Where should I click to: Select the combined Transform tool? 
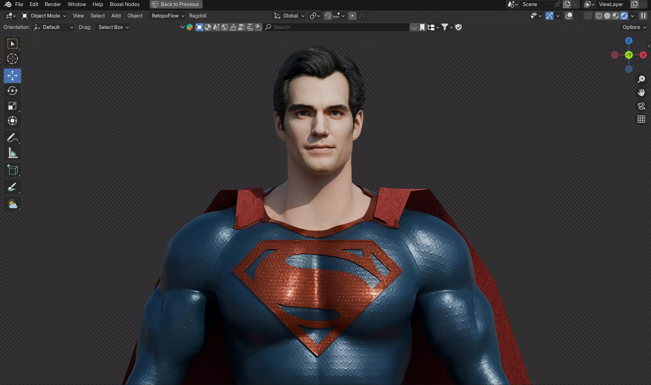(x=12, y=121)
